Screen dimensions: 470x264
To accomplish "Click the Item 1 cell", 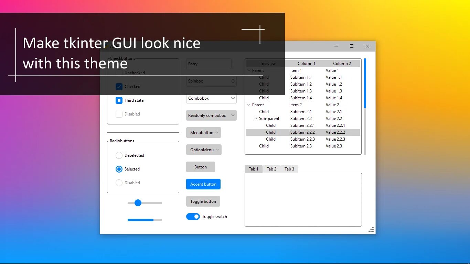I will point(296,70).
